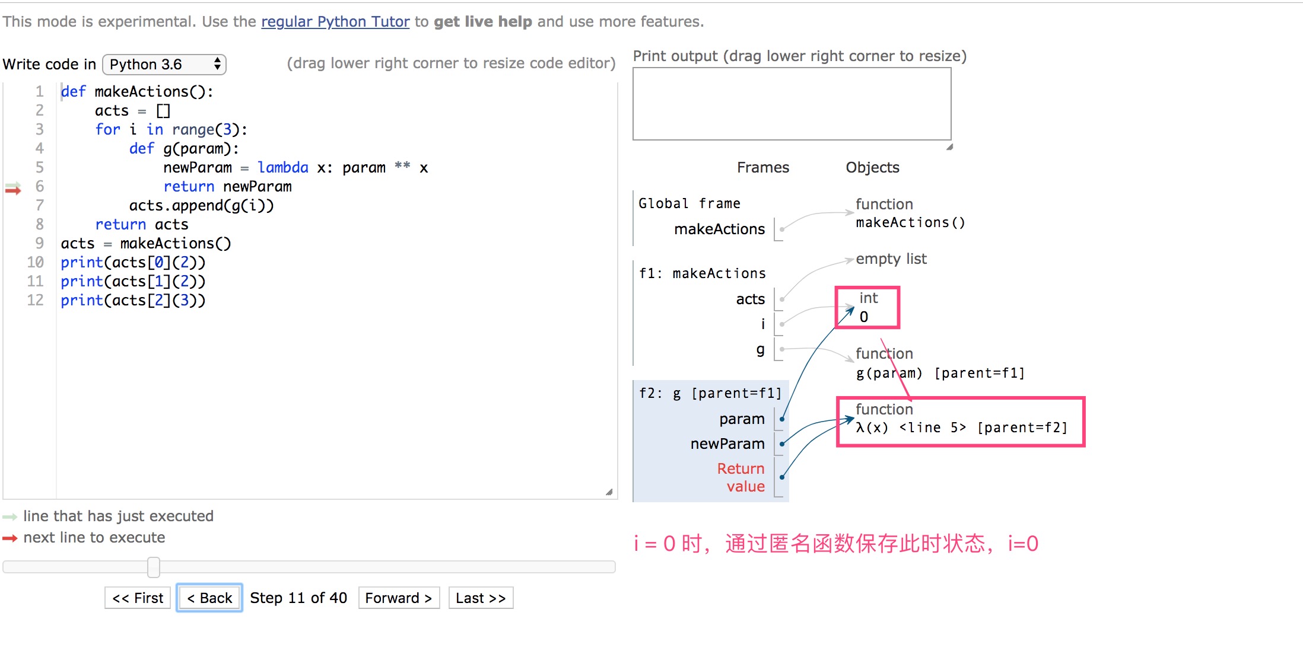1303x654 pixels.
Task: Click pointer dot next to param variable
Action: [x=782, y=419]
